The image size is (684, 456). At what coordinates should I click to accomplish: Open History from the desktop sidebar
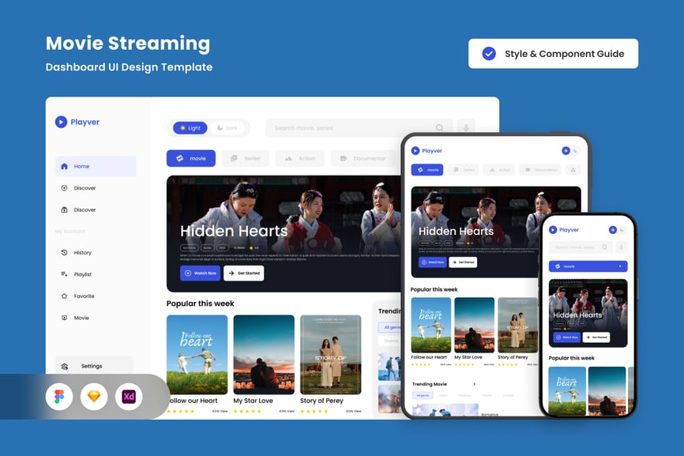(65, 253)
